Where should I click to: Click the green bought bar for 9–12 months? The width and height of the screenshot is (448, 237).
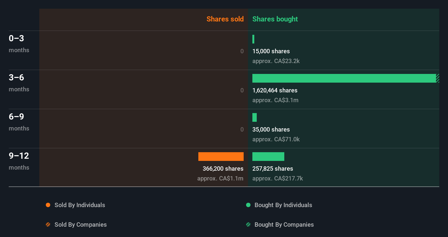click(268, 157)
